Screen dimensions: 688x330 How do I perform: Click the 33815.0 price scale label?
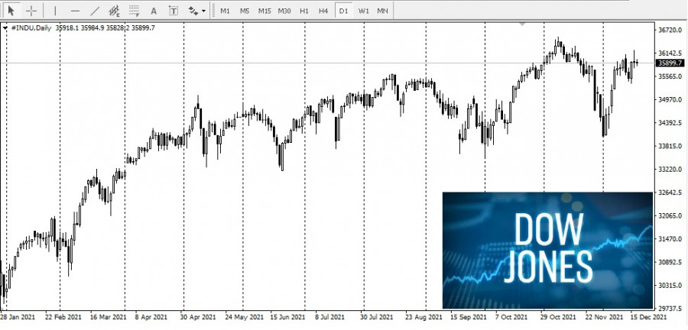[x=670, y=146]
